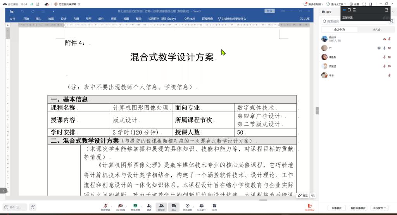
Task: Click the Word login (登录) button
Action: 270,11
